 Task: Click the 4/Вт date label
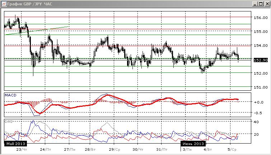[208, 150]
